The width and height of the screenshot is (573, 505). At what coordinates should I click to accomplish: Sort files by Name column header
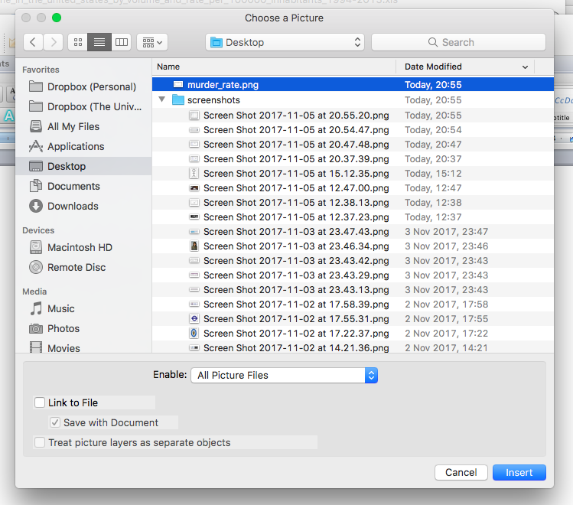click(274, 67)
